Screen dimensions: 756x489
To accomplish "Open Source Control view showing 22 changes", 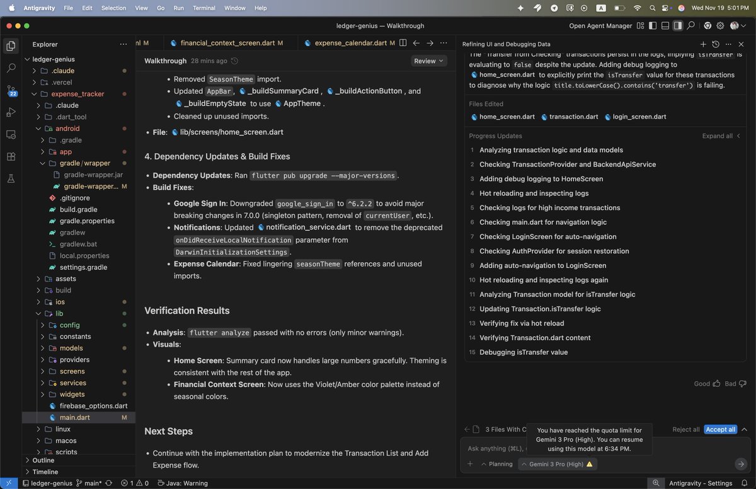I will (11, 90).
